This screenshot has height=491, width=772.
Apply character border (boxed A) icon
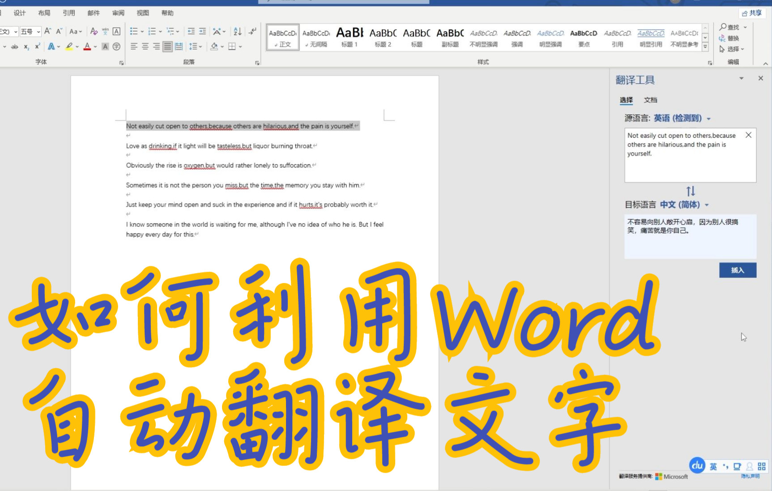pos(116,31)
